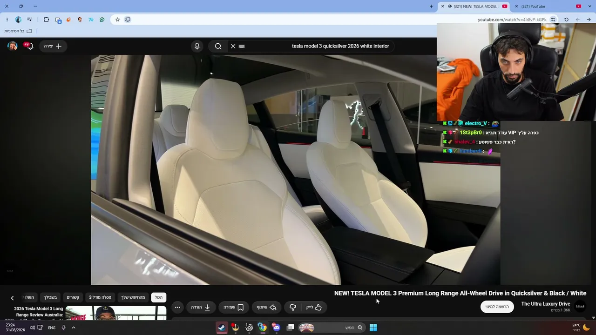Screen dimensions: 596x335
Task: Select the "קשורים" filter chip
Action: click(x=73, y=297)
